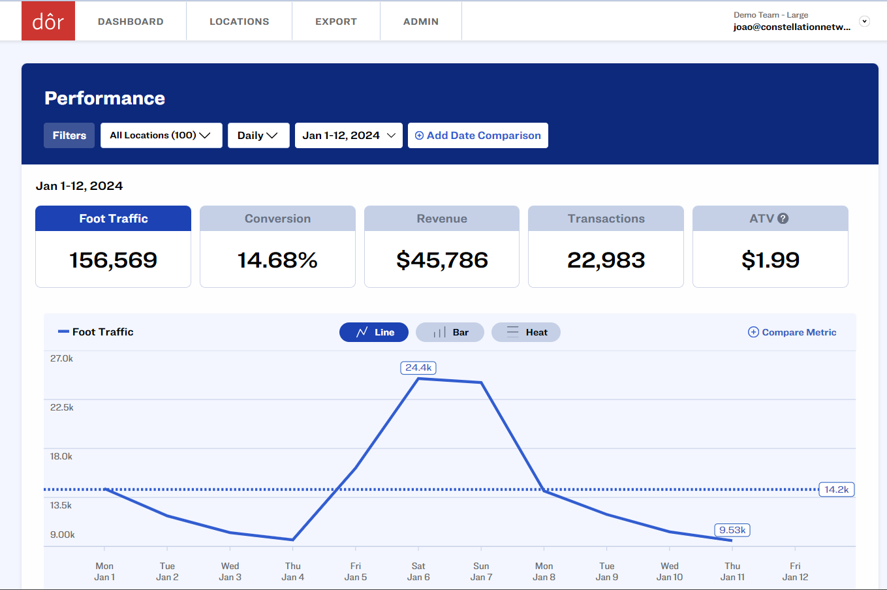Click the line chart icon

[362, 332]
